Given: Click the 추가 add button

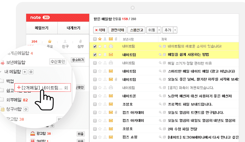Looking at the screenshot, I should (x=168, y=30).
